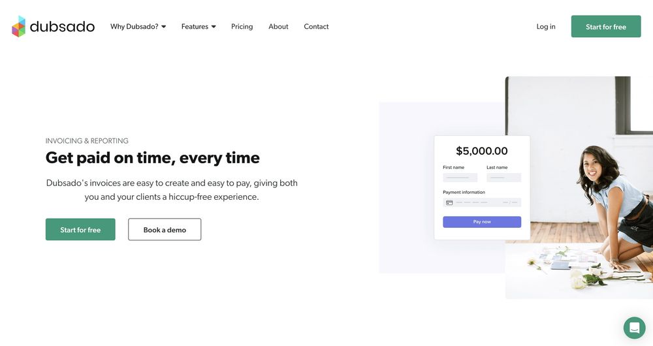
Task: Click the Book a demo button
Action: tap(165, 230)
